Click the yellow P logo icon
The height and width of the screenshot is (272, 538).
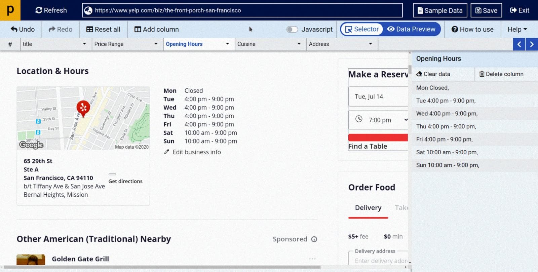(x=10, y=10)
